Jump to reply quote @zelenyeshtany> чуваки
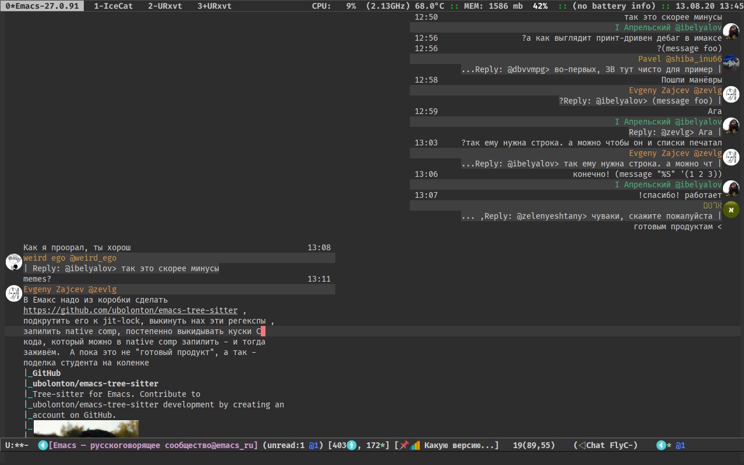Screen dimensions: 744x465 coord(591,216)
